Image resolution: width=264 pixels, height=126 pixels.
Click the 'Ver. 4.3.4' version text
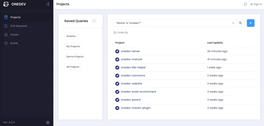point(9,122)
